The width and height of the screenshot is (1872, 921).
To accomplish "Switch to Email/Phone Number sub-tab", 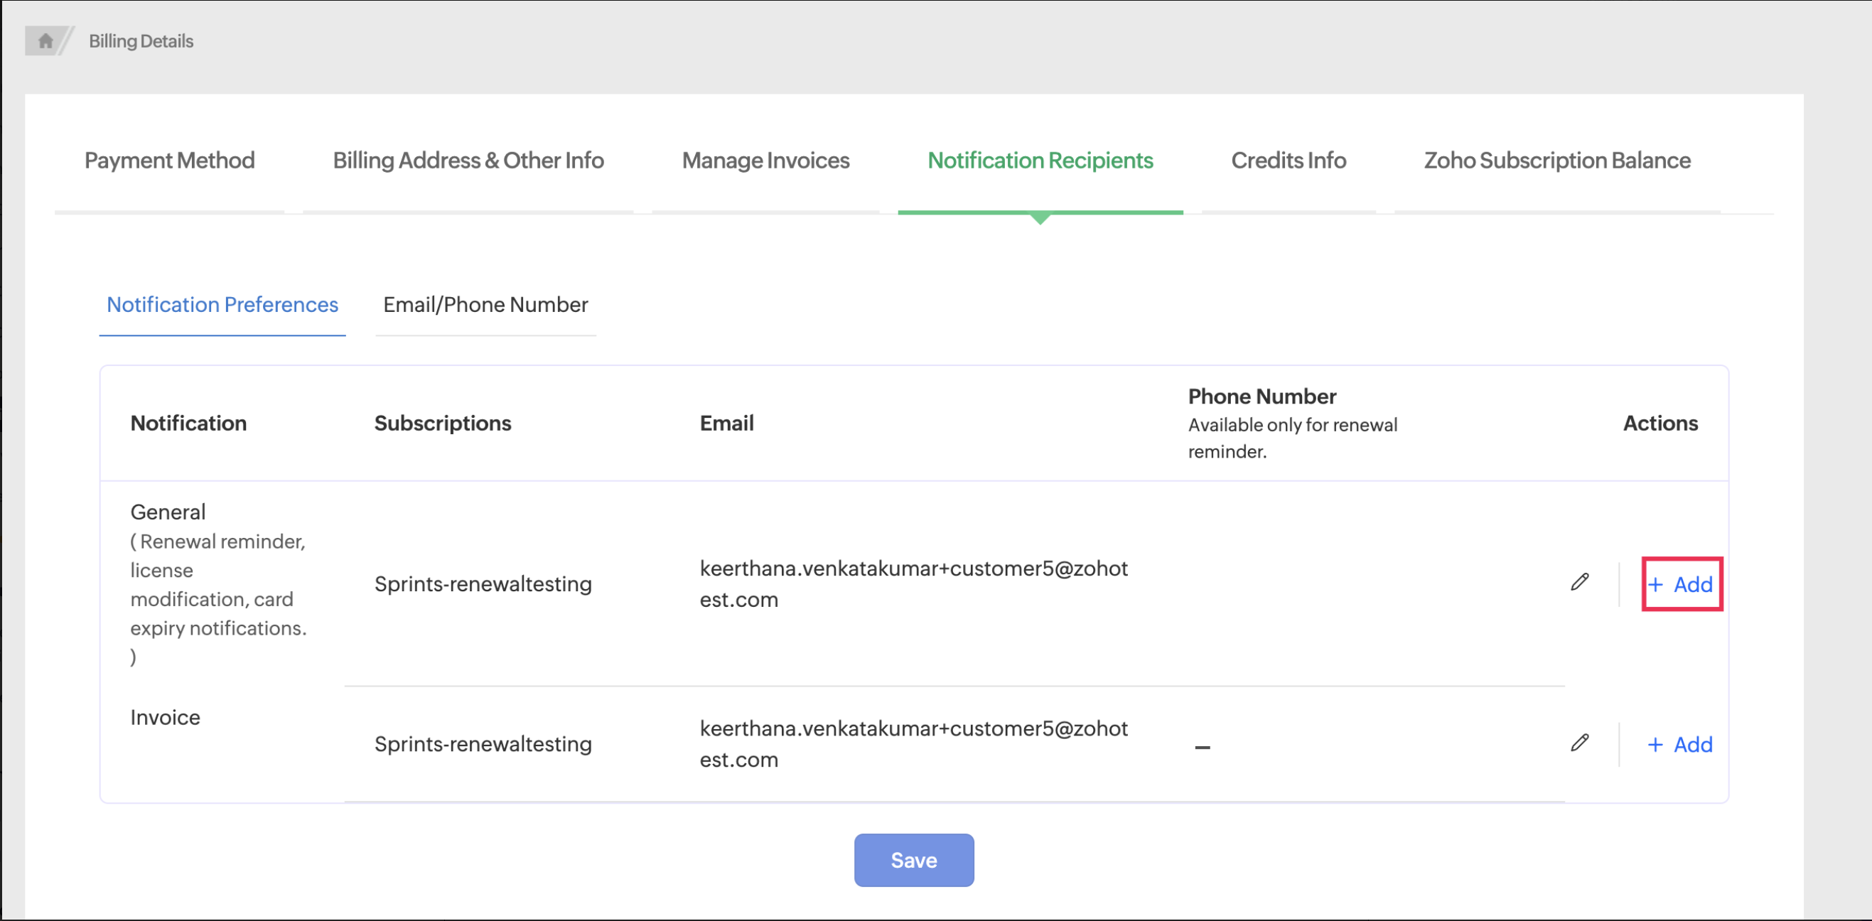I will (x=485, y=305).
